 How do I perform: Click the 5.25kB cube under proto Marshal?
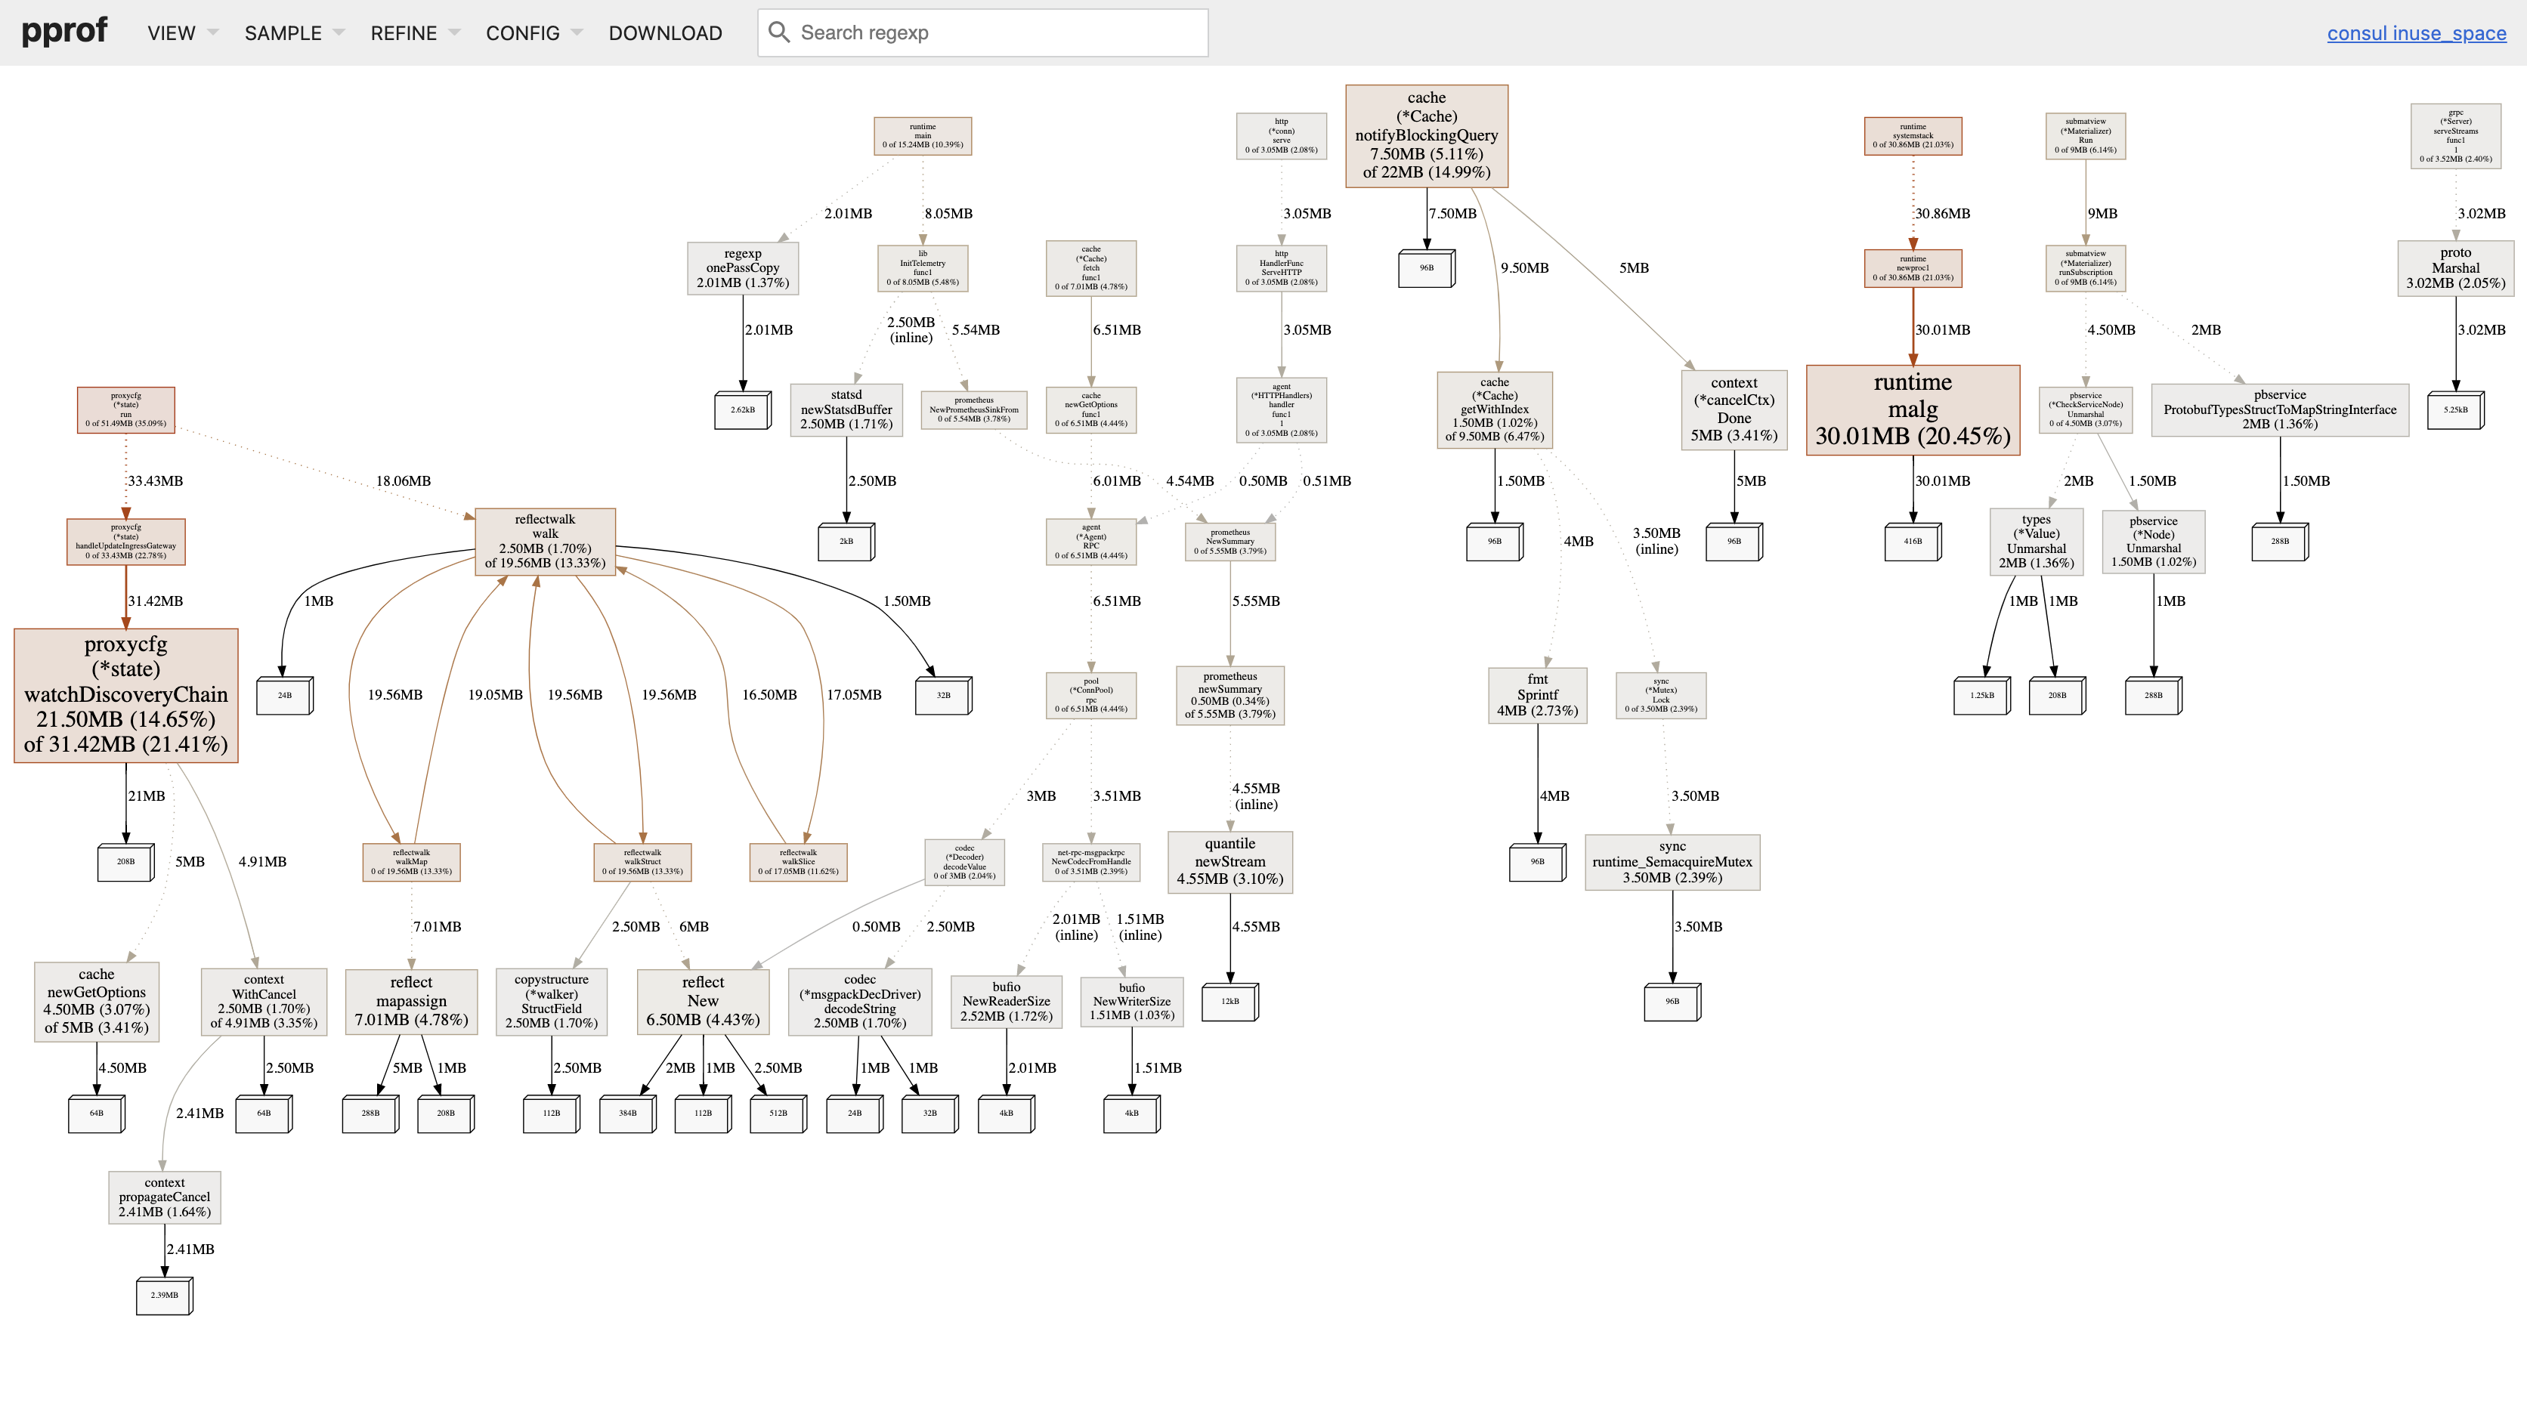[2454, 410]
